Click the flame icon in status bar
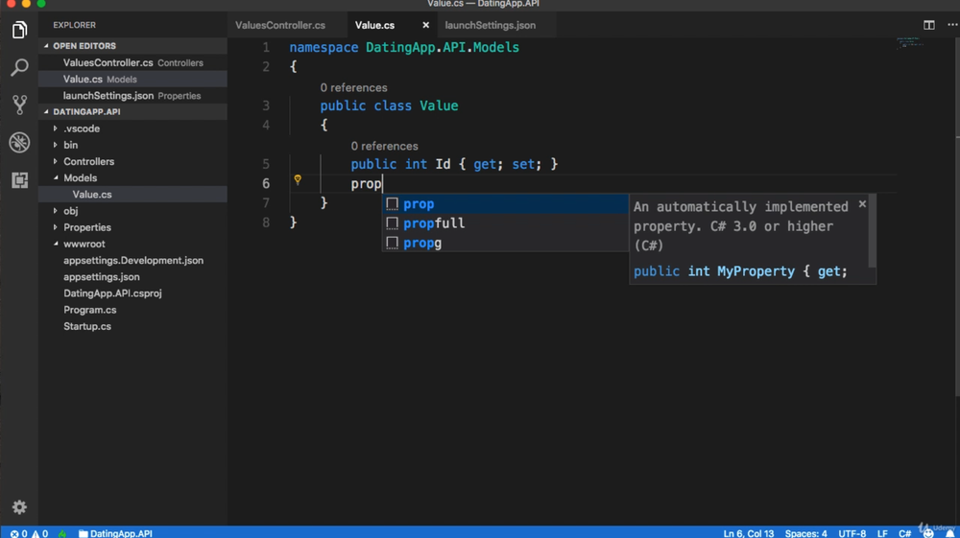This screenshot has width=960, height=538. 62,534
